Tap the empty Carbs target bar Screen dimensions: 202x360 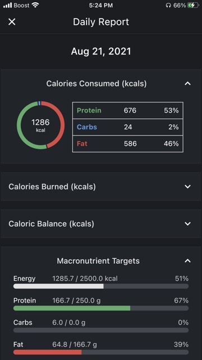coord(101,330)
